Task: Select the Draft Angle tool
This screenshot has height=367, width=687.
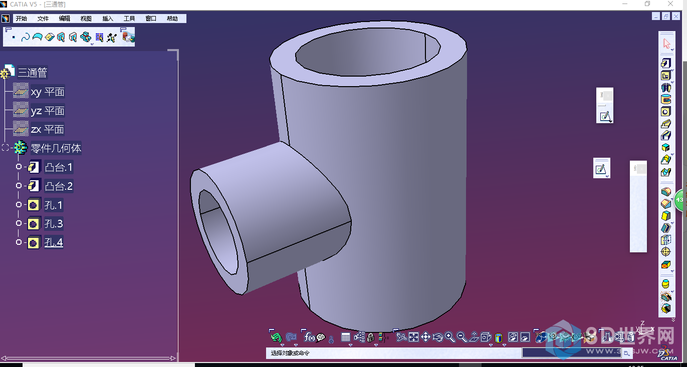Action: click(x=665, y=216)
